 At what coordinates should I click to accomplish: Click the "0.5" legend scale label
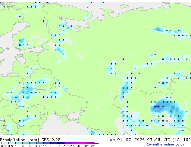tap(10, 146)
